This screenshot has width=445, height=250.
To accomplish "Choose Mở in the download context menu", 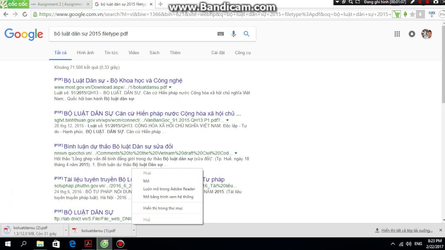I will point(167,181).
